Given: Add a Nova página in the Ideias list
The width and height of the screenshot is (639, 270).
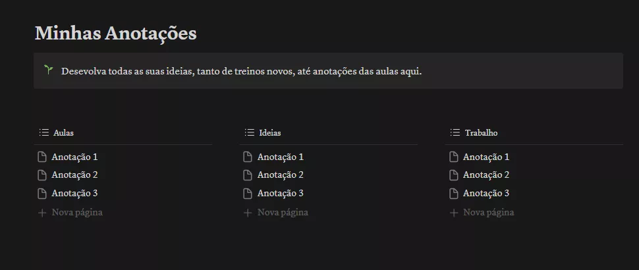Looking at the screenshot, I should (x=283, y=213).
